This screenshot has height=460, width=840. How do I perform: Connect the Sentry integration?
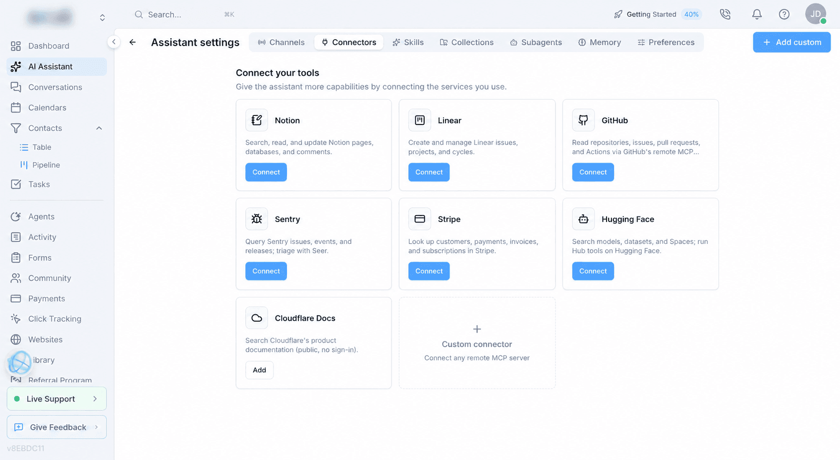(x=266, y=271)
